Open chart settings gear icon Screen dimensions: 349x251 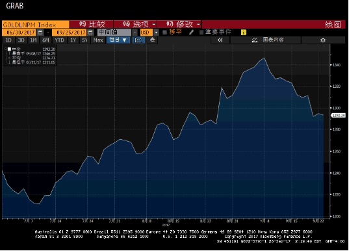323,40
